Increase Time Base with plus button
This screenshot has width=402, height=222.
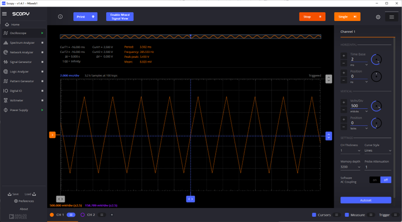pos(344,56)
